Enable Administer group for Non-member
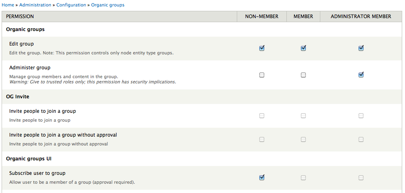This screenshot has width=405, height=193. (262, 75)
